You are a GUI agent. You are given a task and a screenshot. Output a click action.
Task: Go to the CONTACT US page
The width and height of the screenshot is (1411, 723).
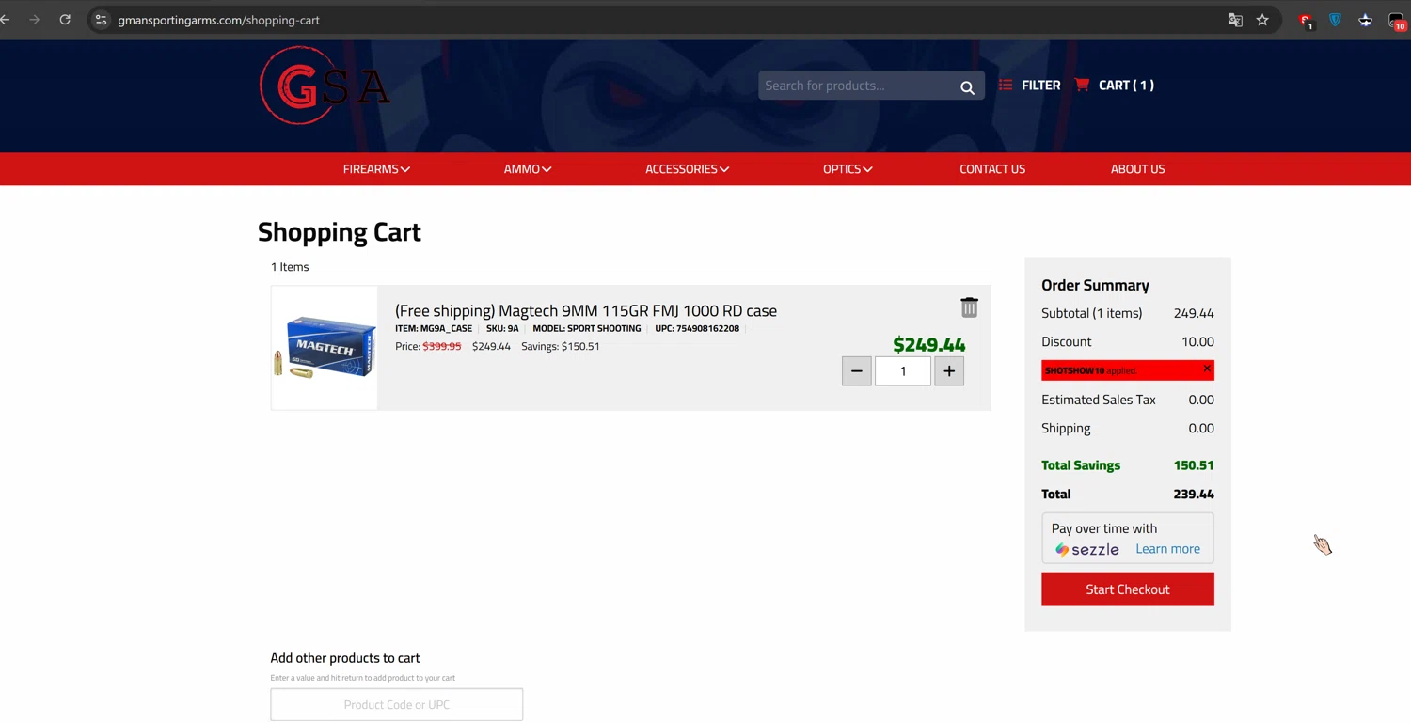click(x=992, y=169)
